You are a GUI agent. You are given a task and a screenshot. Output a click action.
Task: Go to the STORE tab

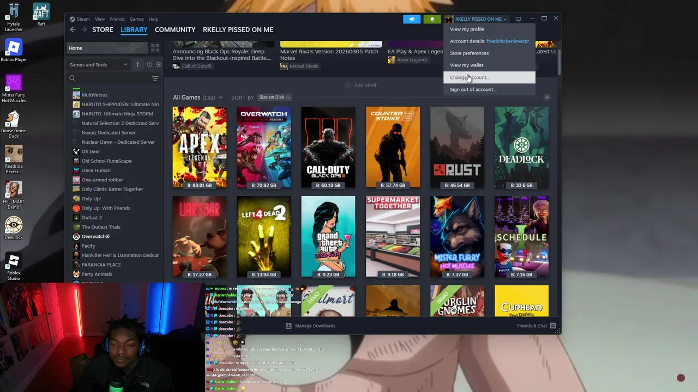[x=103, y=29]
